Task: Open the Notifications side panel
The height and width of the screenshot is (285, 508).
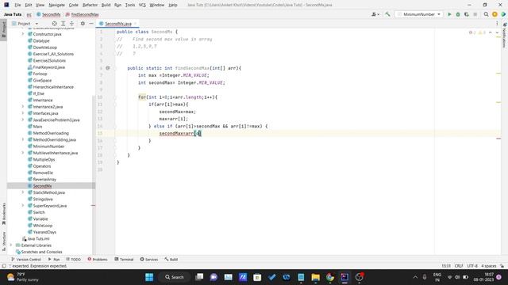Action: [505, 35]
